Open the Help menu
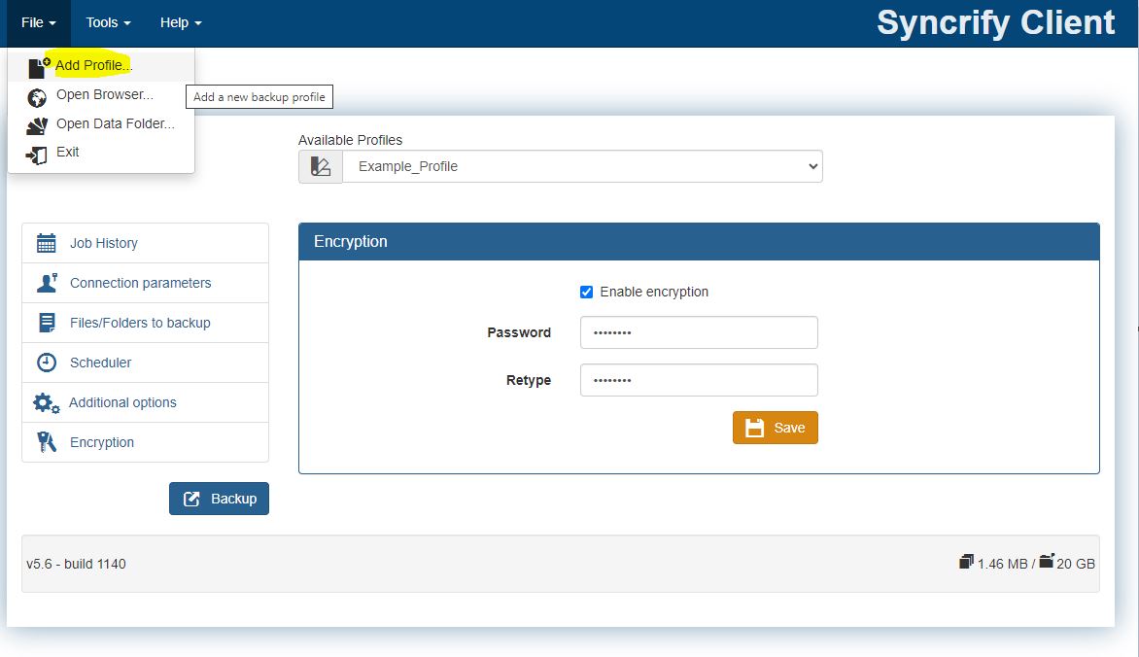This screenshot has height=657, width=1139. coord(181,22)
